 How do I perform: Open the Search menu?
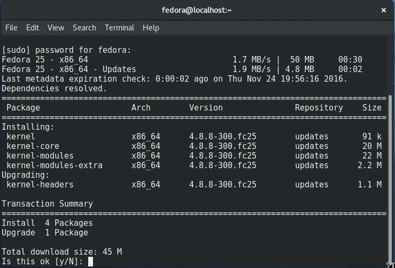(84, 28)
